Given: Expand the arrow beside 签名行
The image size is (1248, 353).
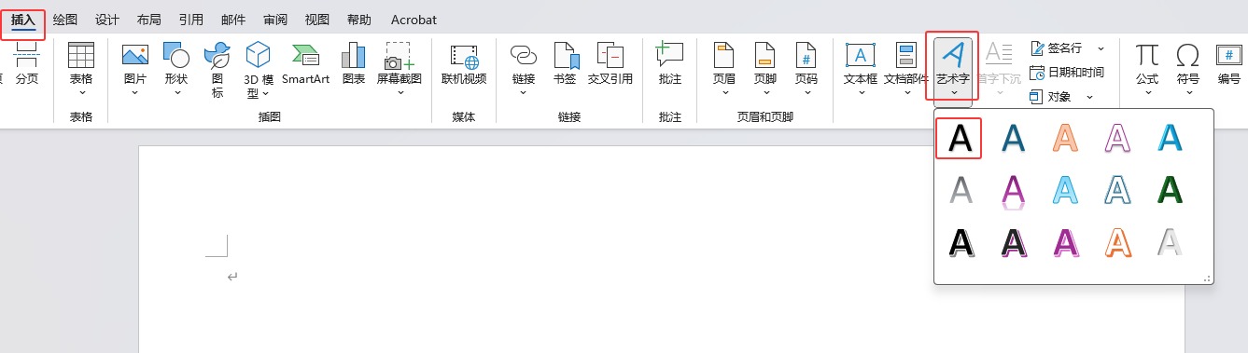Looking at the screenshot, I should click(x=1101, y=48).
